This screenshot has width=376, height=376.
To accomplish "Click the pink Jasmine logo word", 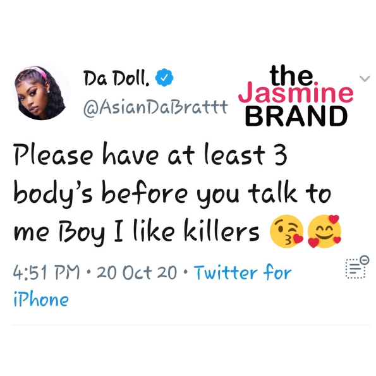I will (x=296, y=93).
